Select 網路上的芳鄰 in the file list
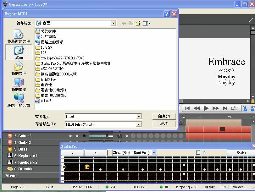The width and height of the screenshot is (255, 192). point(49,42)
